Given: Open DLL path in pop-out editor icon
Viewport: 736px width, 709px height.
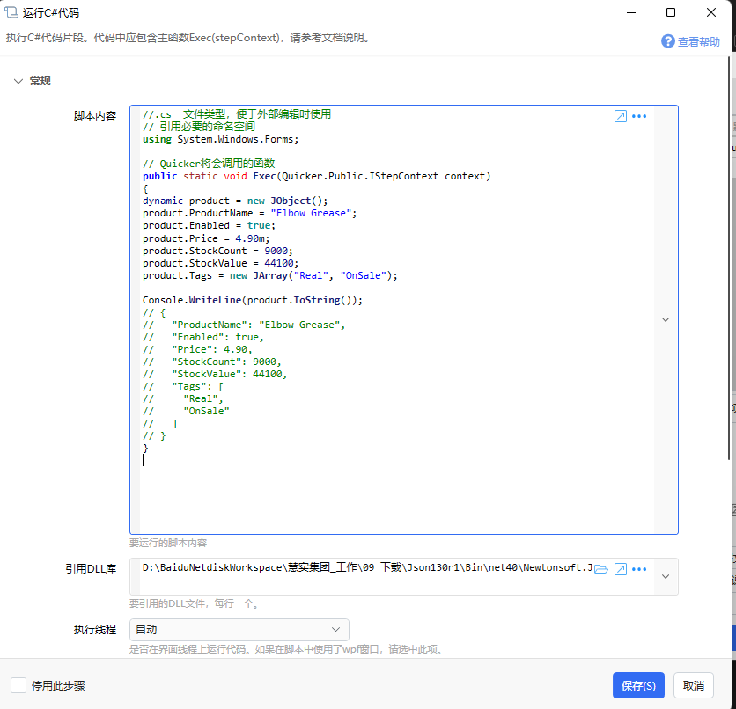Looking at the screenshot, I should coord(621,569).
